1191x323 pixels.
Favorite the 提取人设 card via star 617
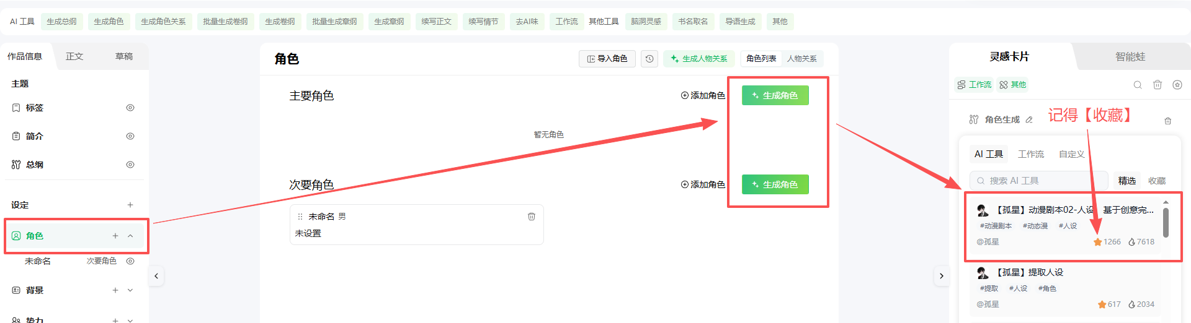pos(1102,304)
